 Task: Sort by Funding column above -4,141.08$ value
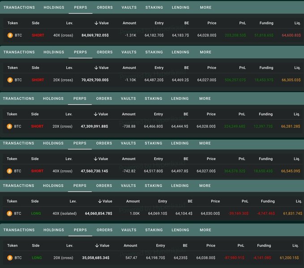pos(264,246)
